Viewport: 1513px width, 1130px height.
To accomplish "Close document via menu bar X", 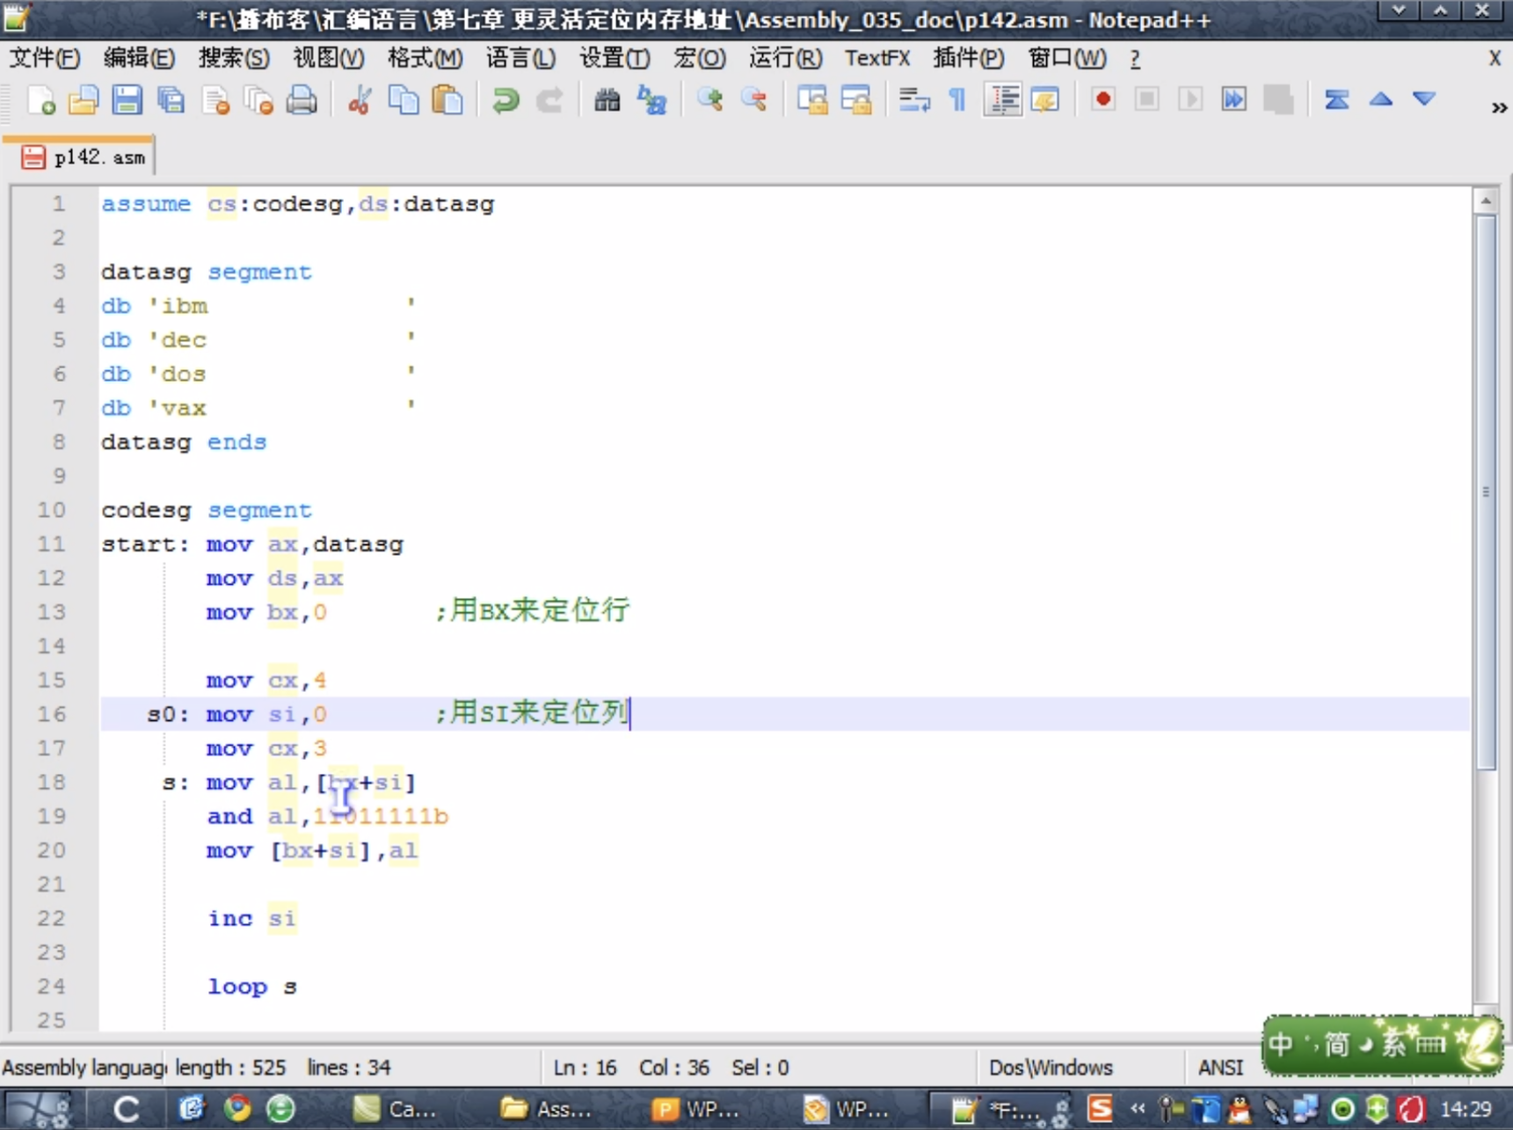I will click(1495, 58).
